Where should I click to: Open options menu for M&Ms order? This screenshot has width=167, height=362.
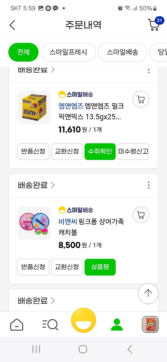coord(149,71)
